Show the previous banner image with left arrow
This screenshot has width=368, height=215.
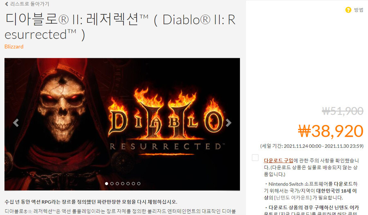tap(16, 123)
